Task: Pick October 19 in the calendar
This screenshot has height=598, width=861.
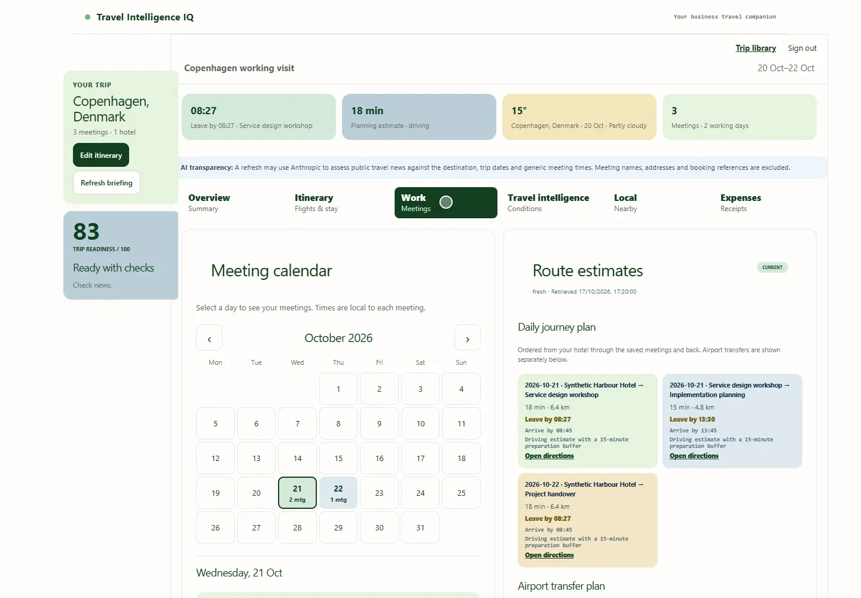Action: 215,493
